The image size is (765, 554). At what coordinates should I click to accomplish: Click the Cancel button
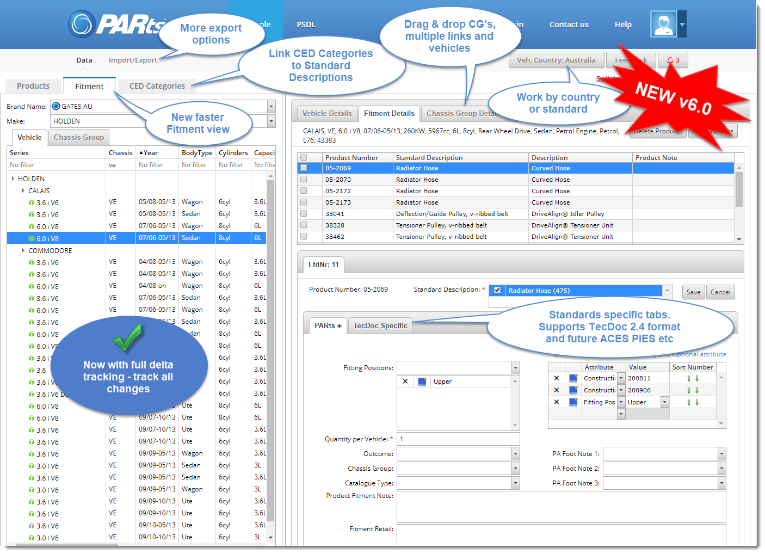pyautogui.click(x=721, y=292)
